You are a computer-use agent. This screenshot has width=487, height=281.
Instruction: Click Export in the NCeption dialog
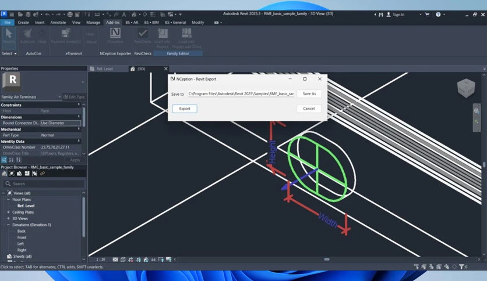pos(185,109)
